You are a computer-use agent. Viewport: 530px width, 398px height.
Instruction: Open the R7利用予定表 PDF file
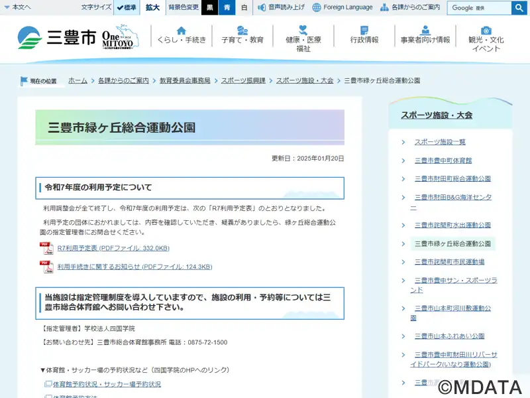pos(113,248)
